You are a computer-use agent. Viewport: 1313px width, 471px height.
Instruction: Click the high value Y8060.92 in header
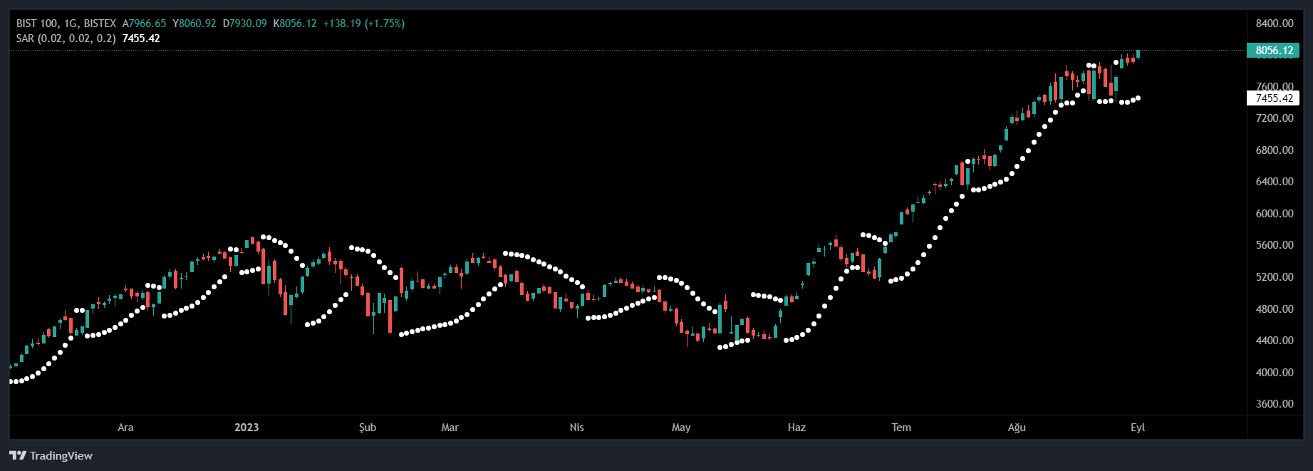coord(194,24)
